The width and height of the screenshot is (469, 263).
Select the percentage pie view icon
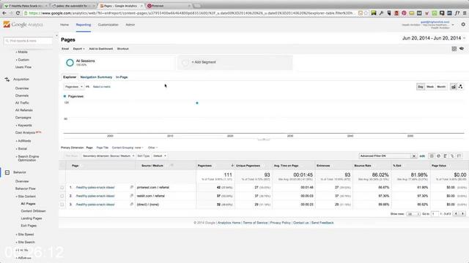pyautogui.click(x=438, y=156)
